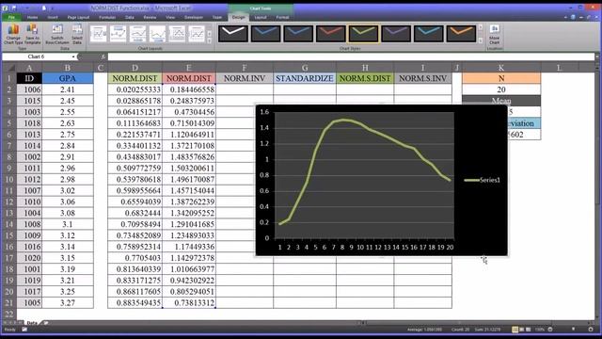
Task: Click Move Chart button
Action: click(494, 34)
